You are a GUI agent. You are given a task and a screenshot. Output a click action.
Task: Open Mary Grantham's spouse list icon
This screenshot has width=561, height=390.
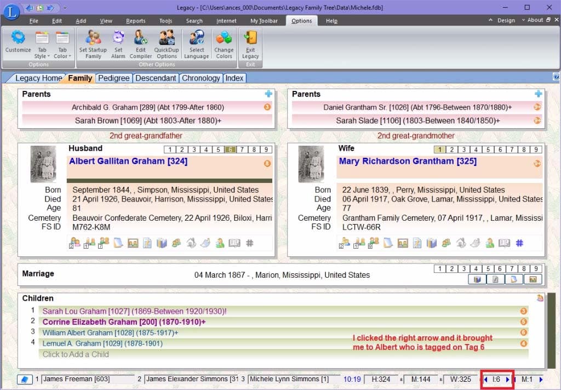coord(345,243)
